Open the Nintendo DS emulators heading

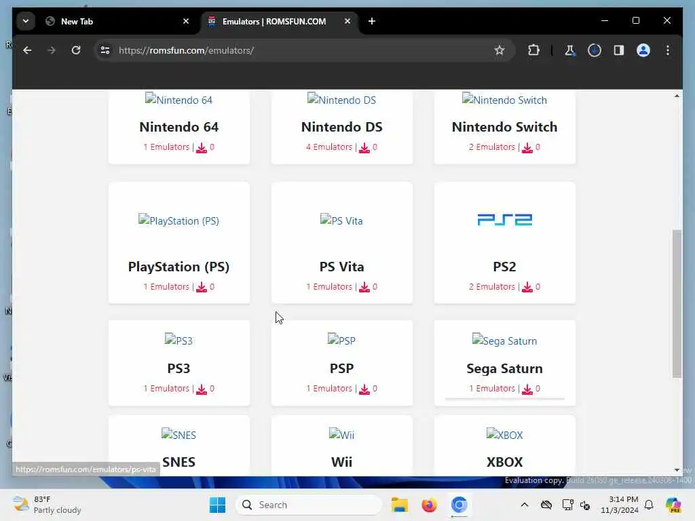(x=342, y=127)
